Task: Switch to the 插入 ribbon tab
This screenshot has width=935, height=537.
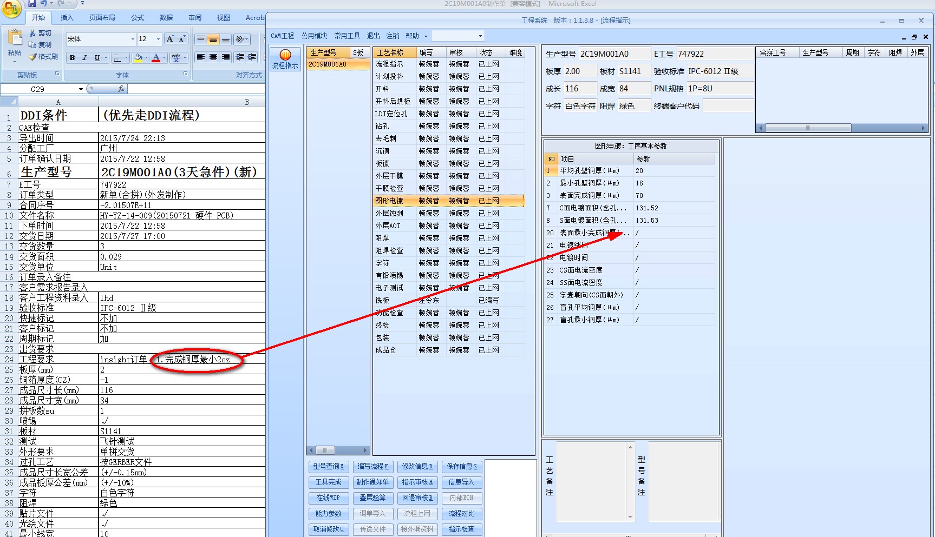Action: [67, 17]
